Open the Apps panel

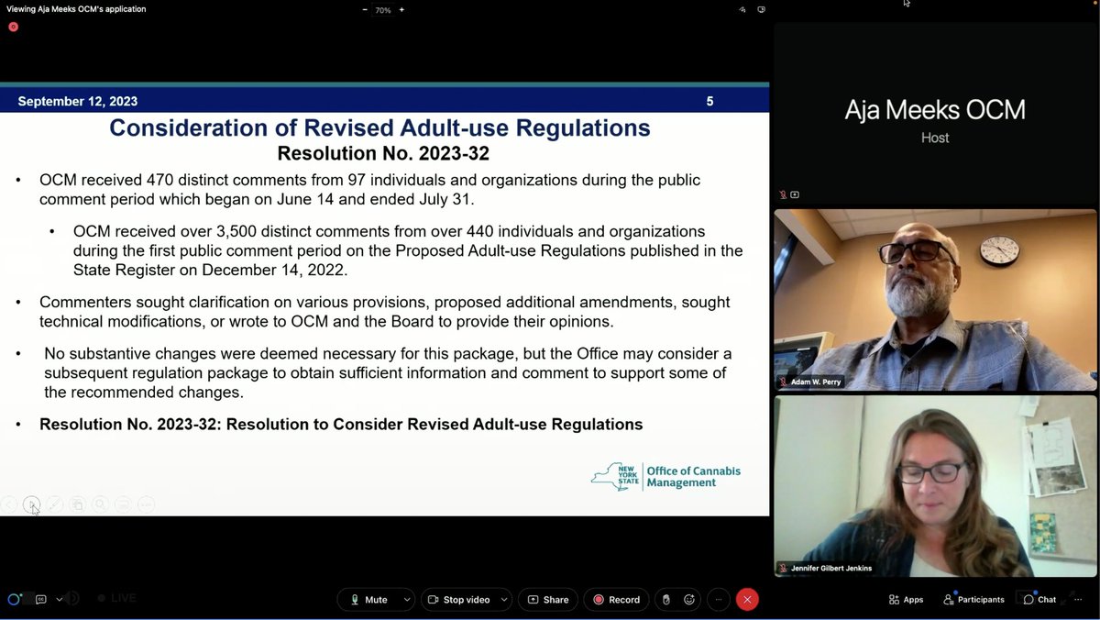click(906, 600)
